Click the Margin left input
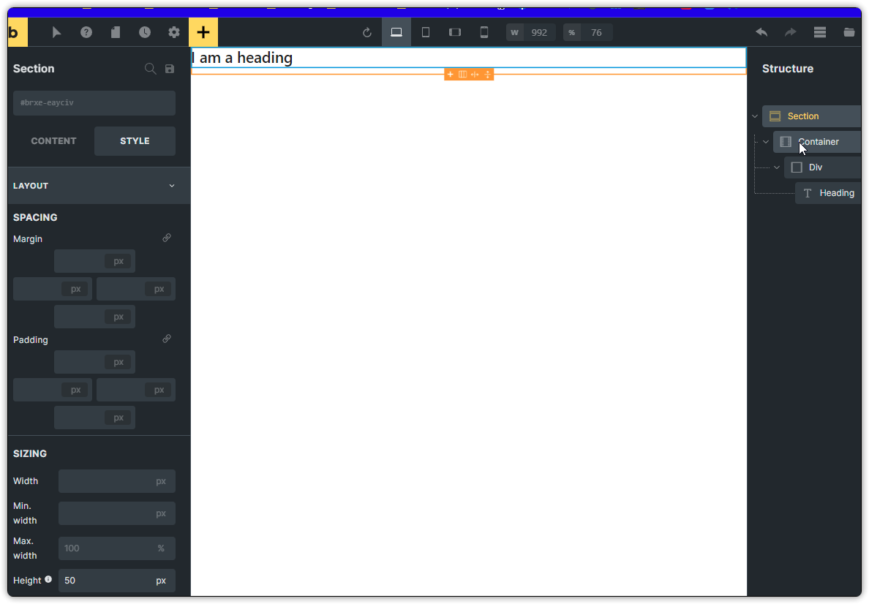This screenshot has width=869, height=604. click(53, 289)
